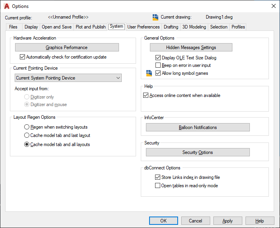Uncheck Display OLE Text Size Dialog
The height and width of the screenshot is (228, 280).
point(158,58)
